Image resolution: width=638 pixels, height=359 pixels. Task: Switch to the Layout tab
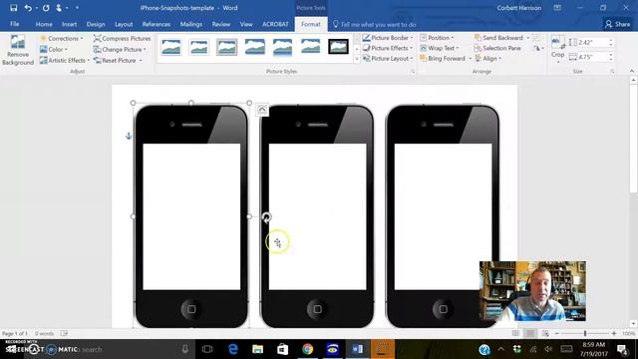pyautogui.click(x=124, y=24)
